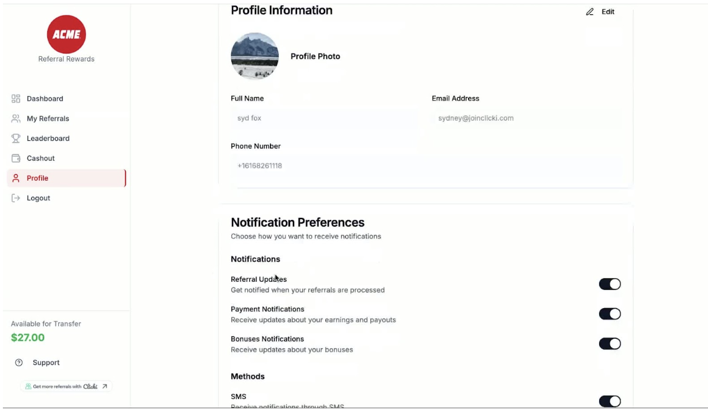This screenshot has height=414, width=708.
Task: Open the Profile menu item
Action: coord(37,178)
